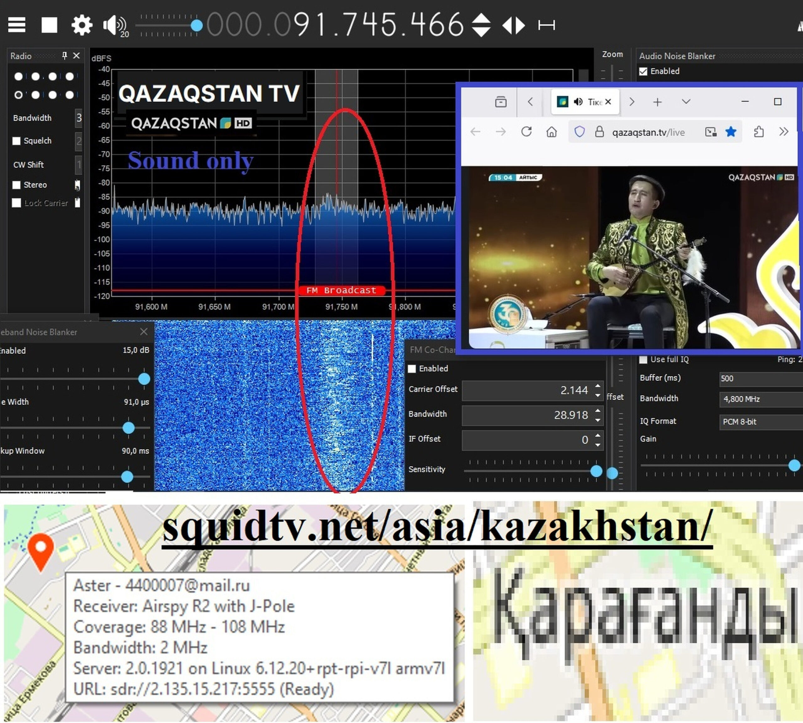Enable the Squelch checkbox
Screen dimensions: 803x723
(x=16, y=141)
